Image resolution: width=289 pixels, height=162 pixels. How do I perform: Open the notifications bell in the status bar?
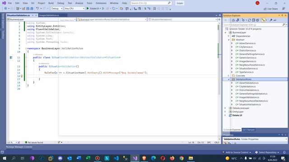284,152
